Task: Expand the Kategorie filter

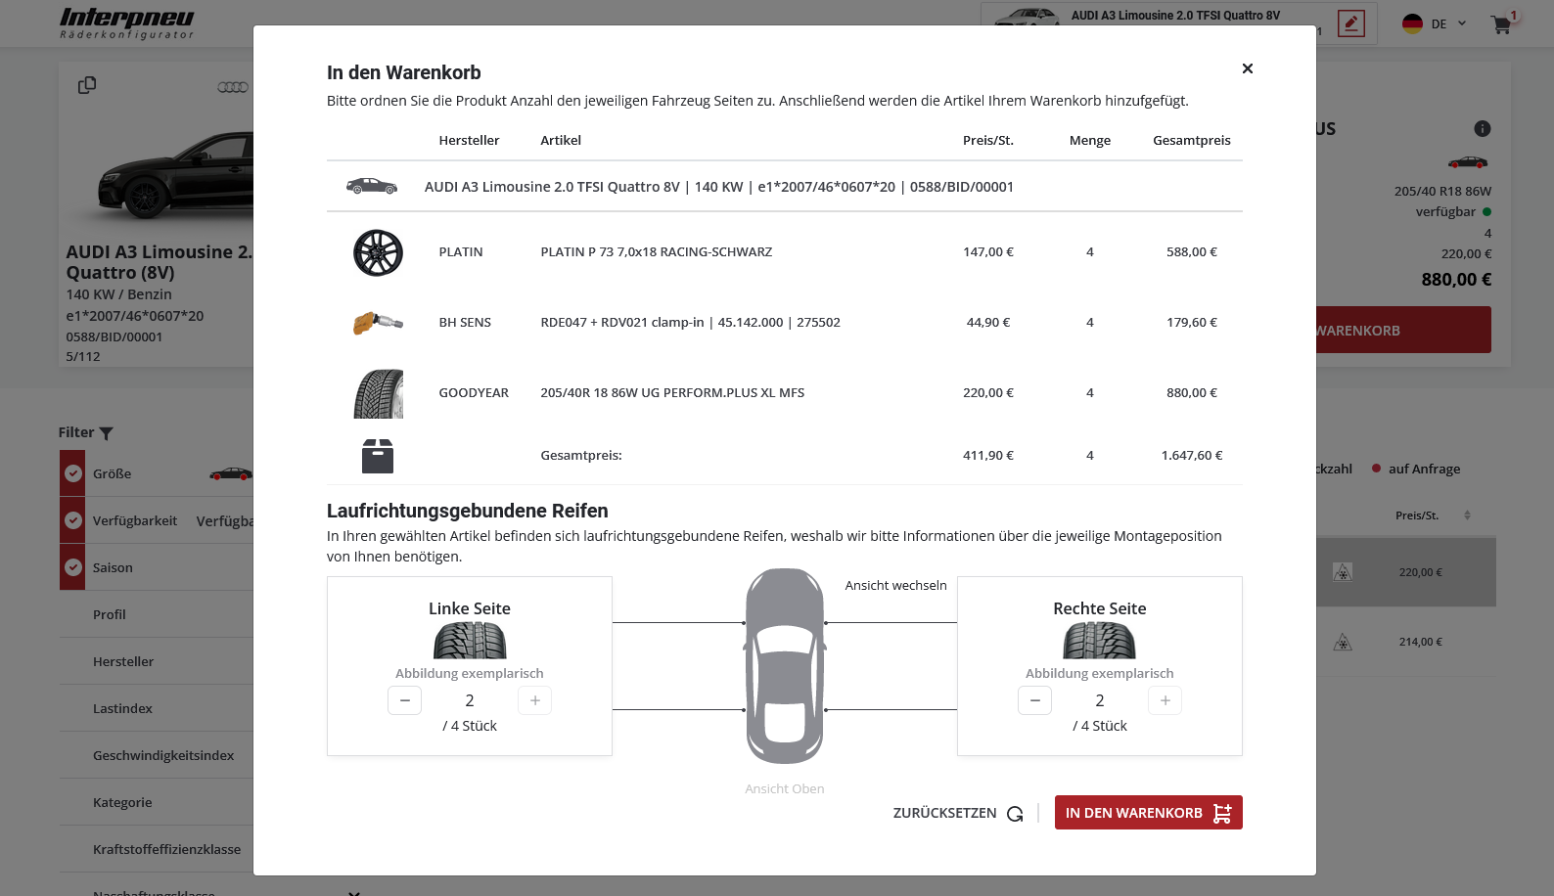Action: [157, 802]
